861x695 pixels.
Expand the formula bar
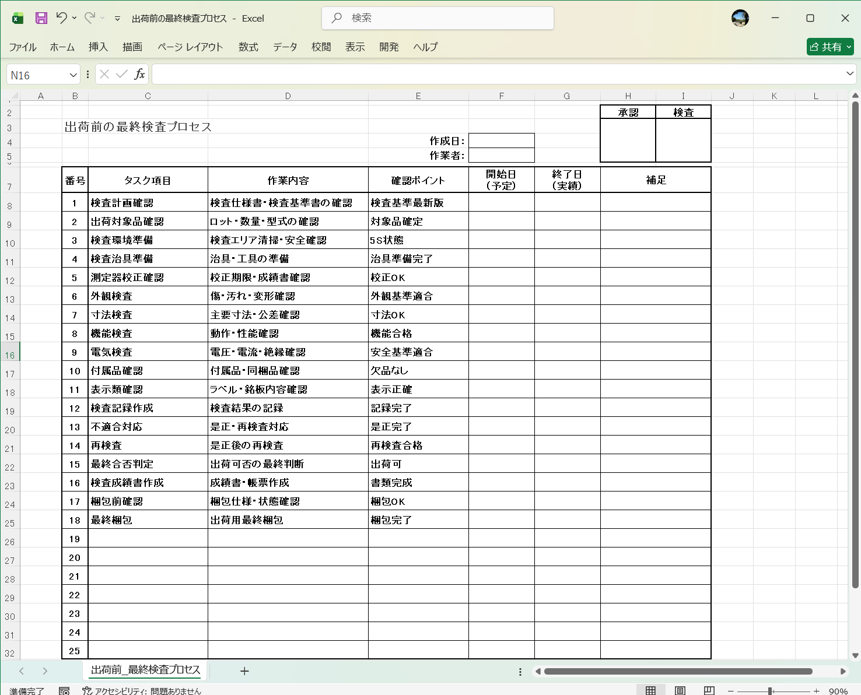[x=849, y=73]
